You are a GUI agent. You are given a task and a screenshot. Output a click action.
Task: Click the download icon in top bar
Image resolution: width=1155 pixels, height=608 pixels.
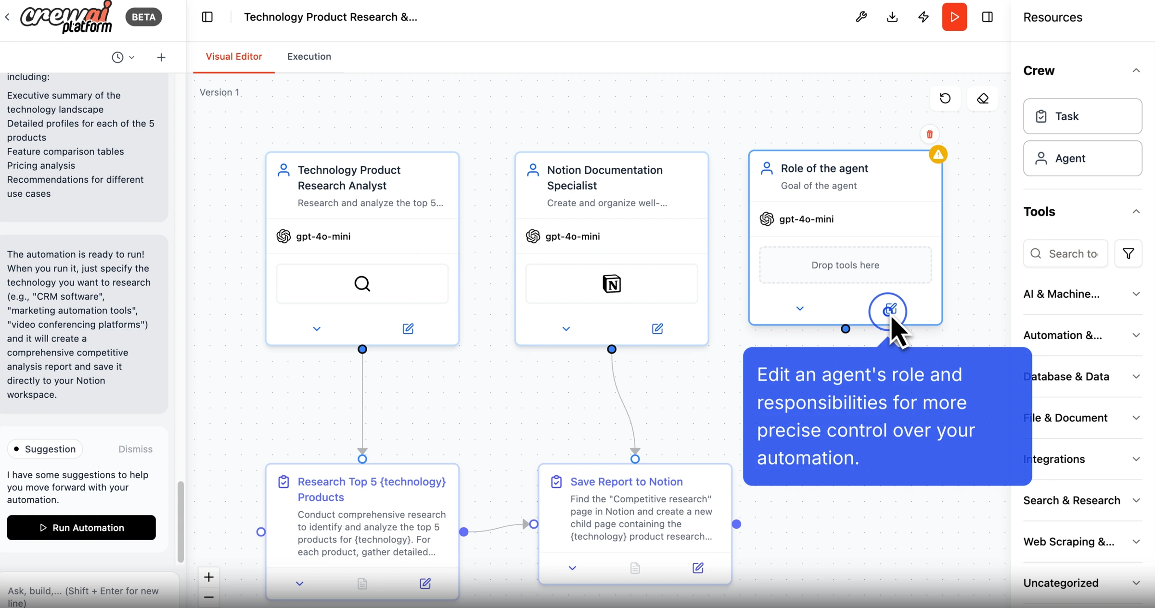(892, 17)
